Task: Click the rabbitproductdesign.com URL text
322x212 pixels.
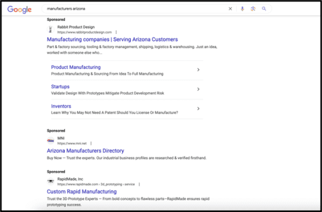Action: coord(84,32)
